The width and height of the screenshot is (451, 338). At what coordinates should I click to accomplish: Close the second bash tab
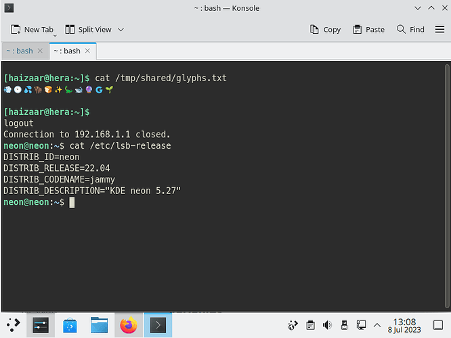pos(88,51)
